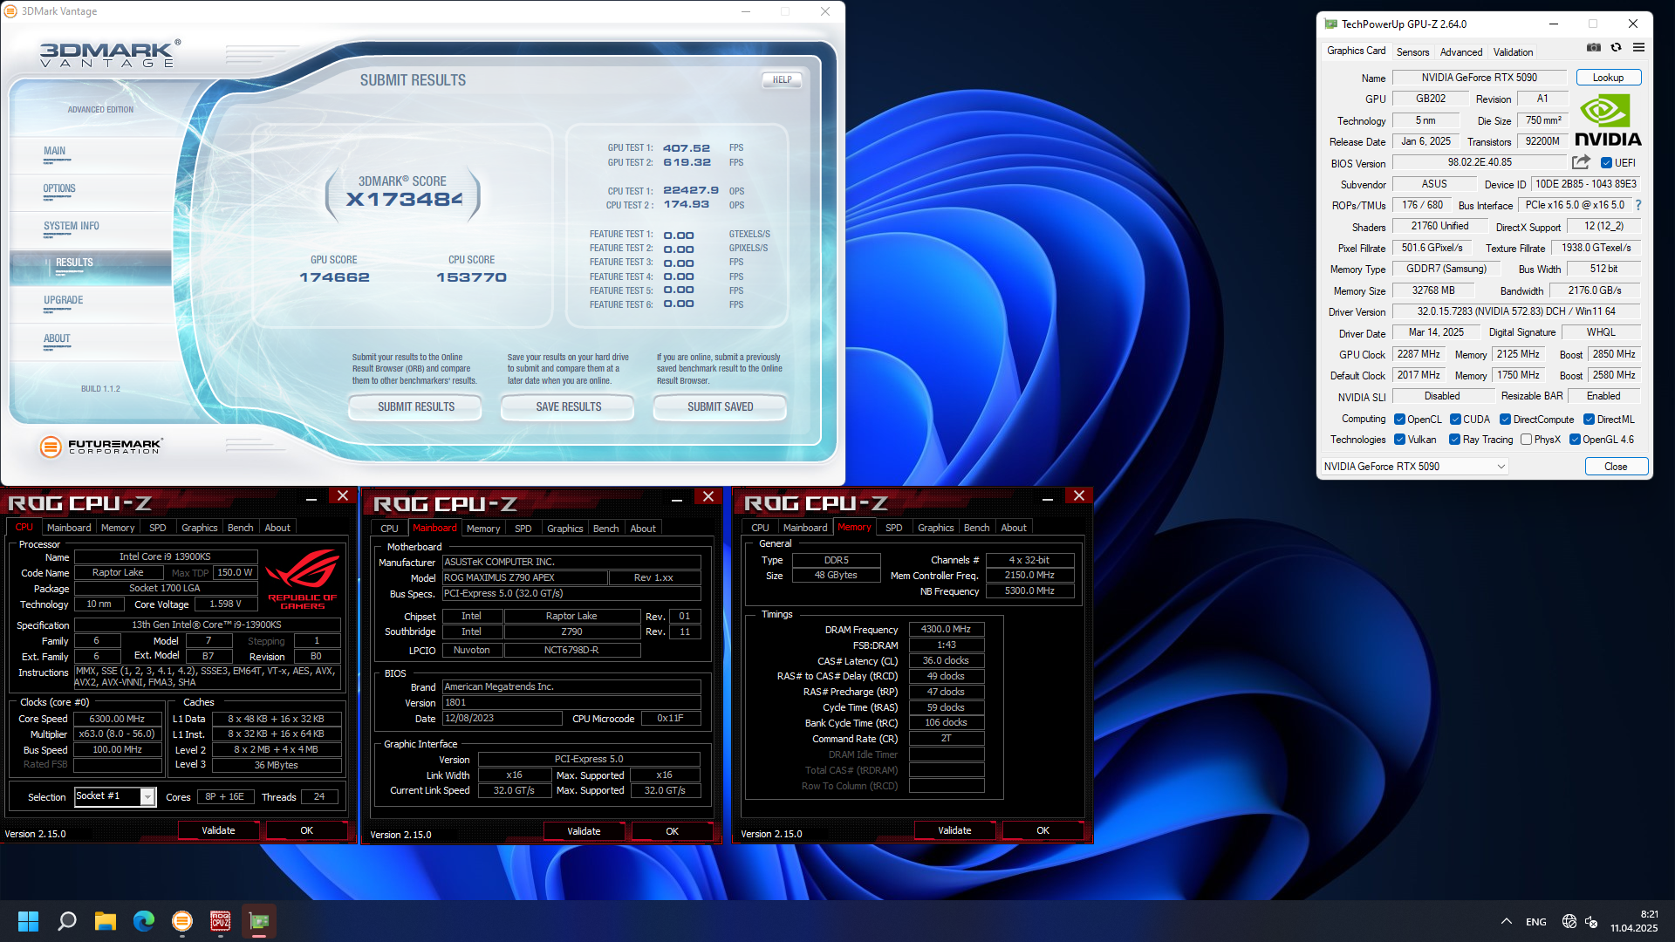
Task: Click the BIOS version share/export icon
Action: coord(1581,162)
